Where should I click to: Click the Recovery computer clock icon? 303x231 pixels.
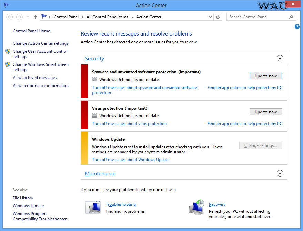pos(196,208)
